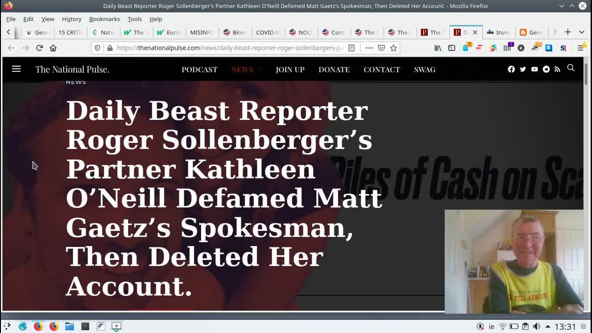Reload the current page
The image size is (592, 333).
[39, 48]
